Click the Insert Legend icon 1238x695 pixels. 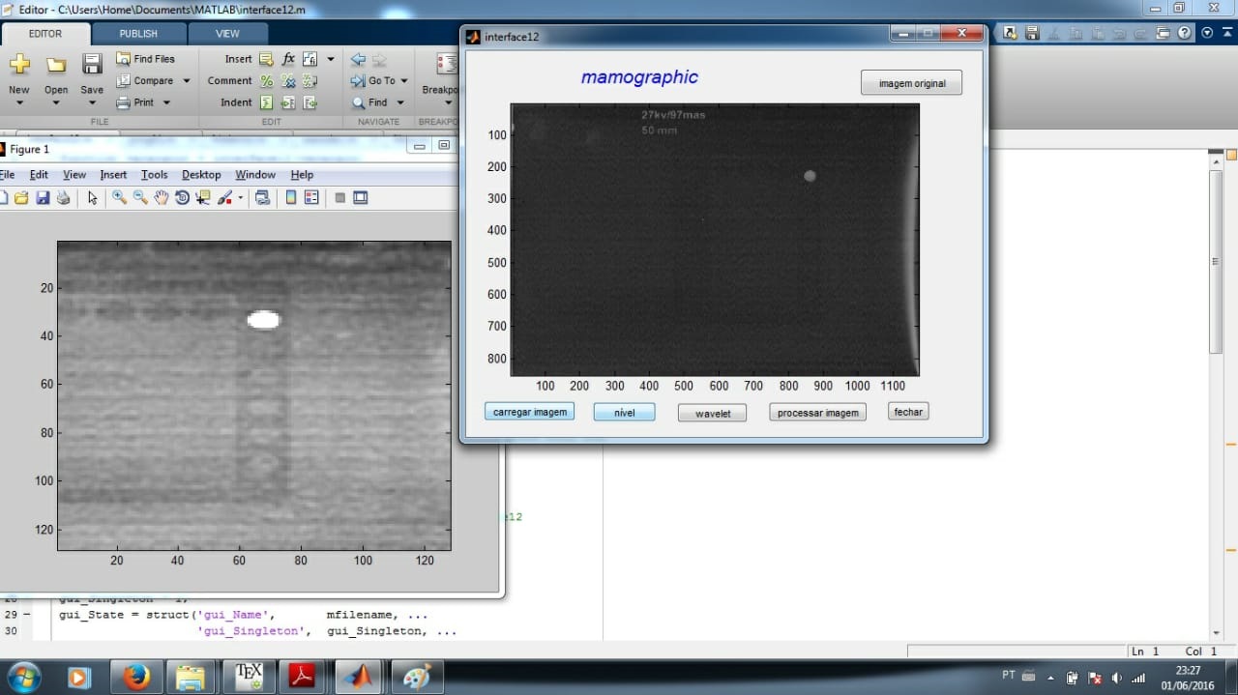click(x=311, y=198)
